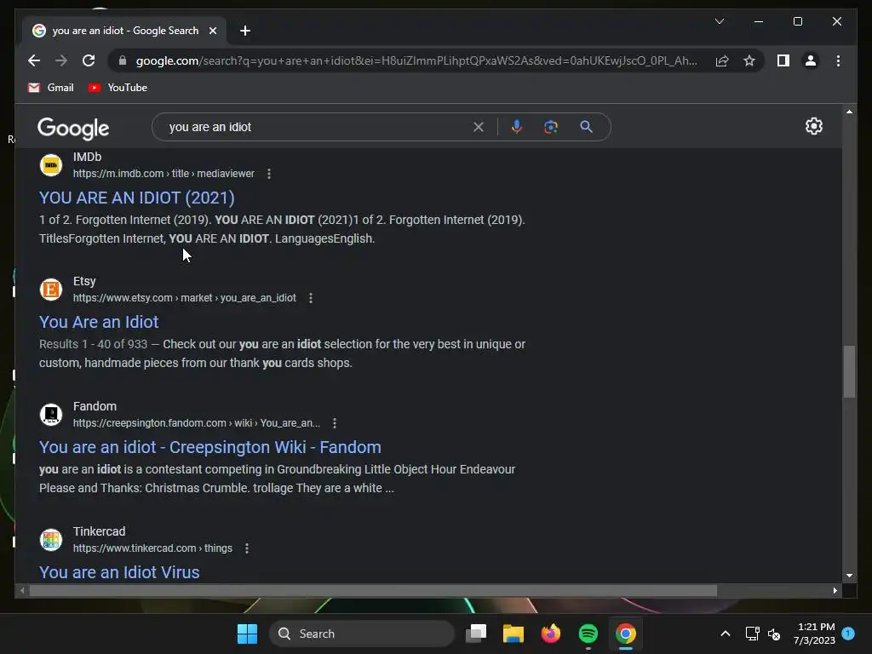Click the taskbar Search box
This screenshot has width=872, height=654.
click(x=362, y=634)
